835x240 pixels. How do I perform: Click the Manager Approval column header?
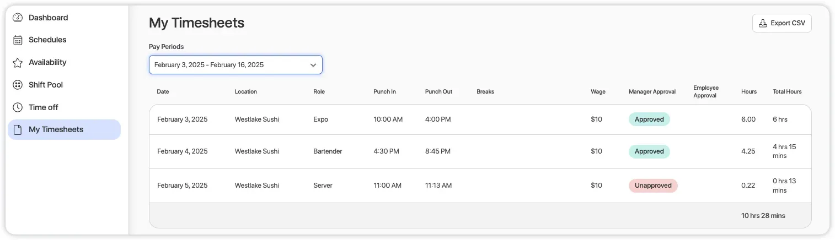tap(652, 92)
